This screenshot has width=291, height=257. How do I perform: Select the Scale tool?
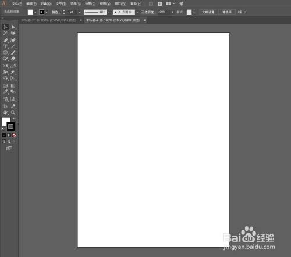(13, 66)
